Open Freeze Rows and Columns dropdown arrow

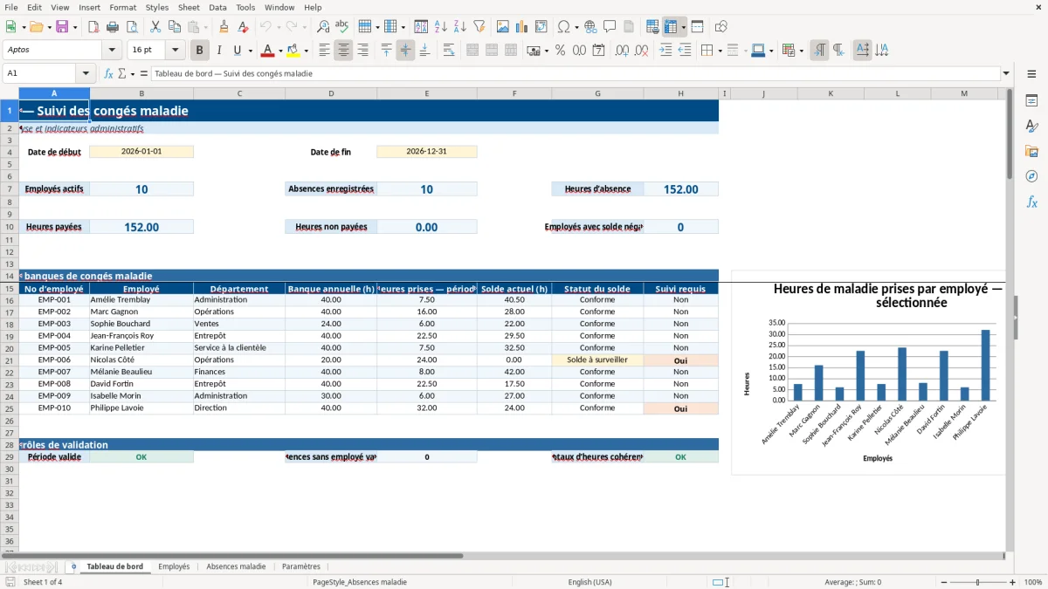click(x=684, y=27)
